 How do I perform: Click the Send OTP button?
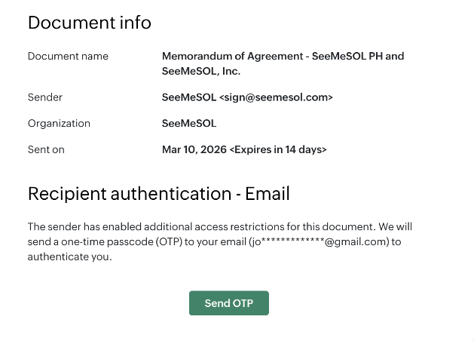tap(228, 303)
